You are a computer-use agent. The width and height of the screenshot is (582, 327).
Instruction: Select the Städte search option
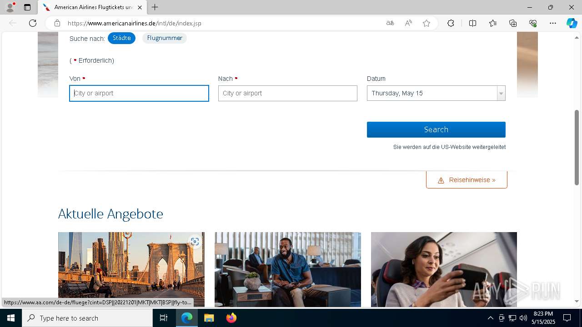tap(121, 38)
